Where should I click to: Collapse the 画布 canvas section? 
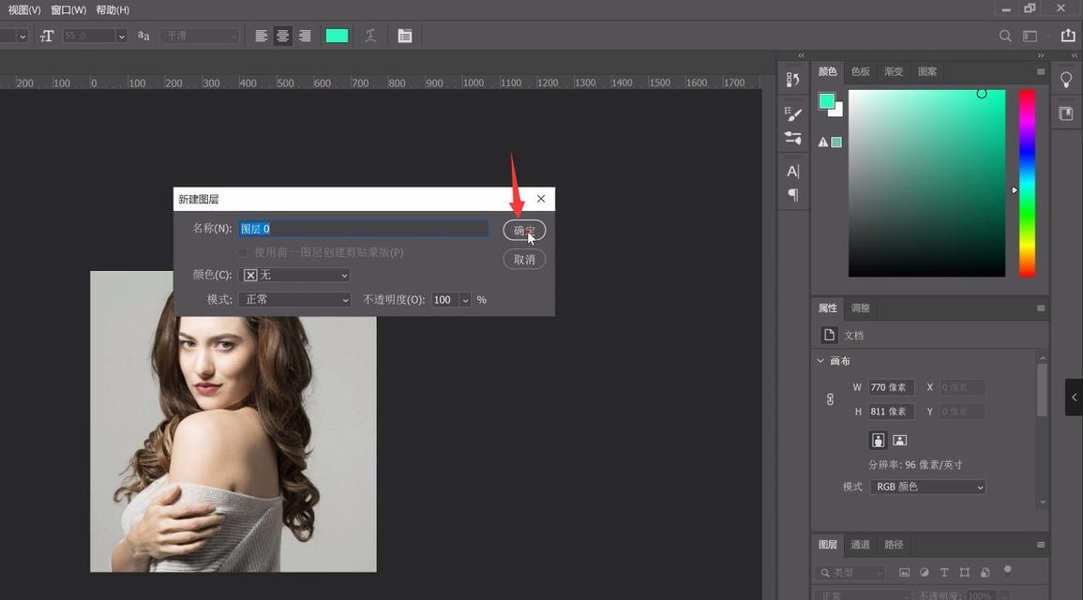(820, 360)
